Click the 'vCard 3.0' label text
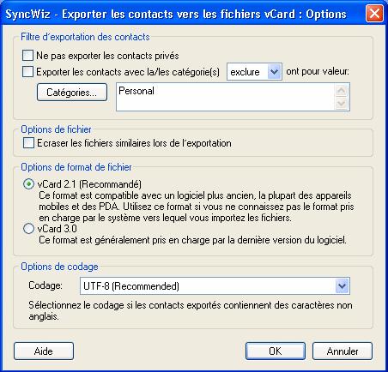 (58, 229)
